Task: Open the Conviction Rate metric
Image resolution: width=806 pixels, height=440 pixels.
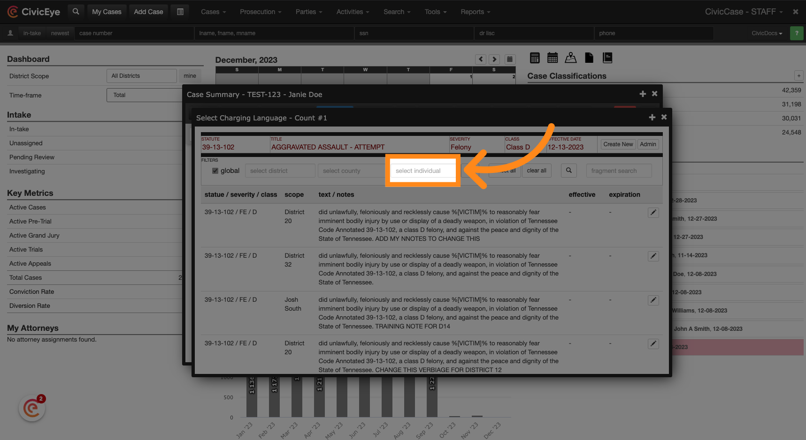Action: [31, 291]
